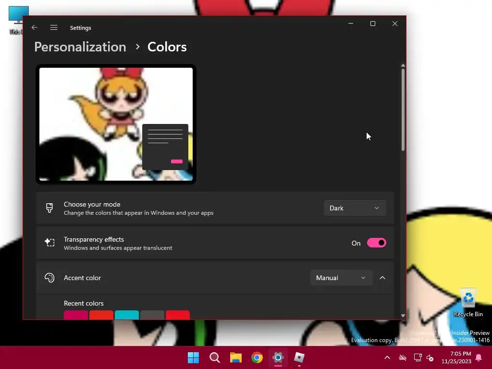Screen dimensions: 492x369
Task: Click the Settings scrollbar up arrow
Action: [x=403, y=65]
